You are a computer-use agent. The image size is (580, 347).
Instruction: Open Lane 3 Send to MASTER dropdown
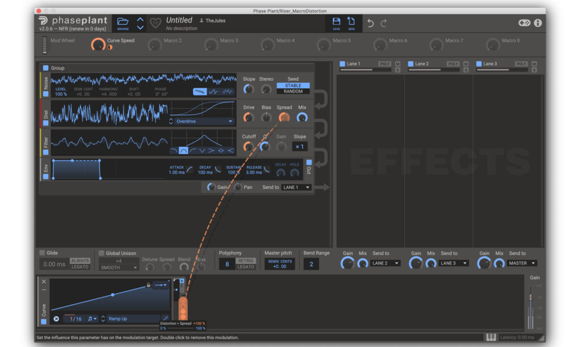point(522,263)
